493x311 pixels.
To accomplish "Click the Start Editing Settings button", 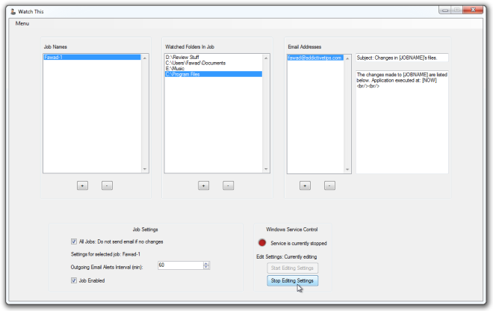I will (292, 268).
